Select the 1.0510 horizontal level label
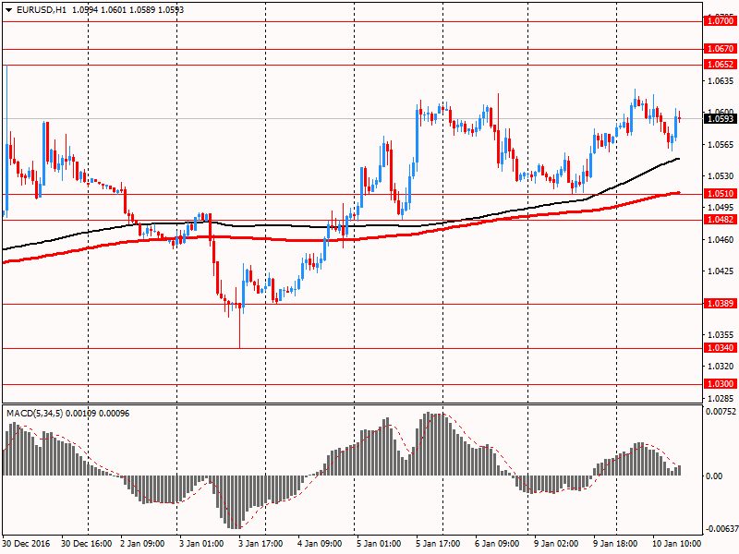 tap(720, 194)
